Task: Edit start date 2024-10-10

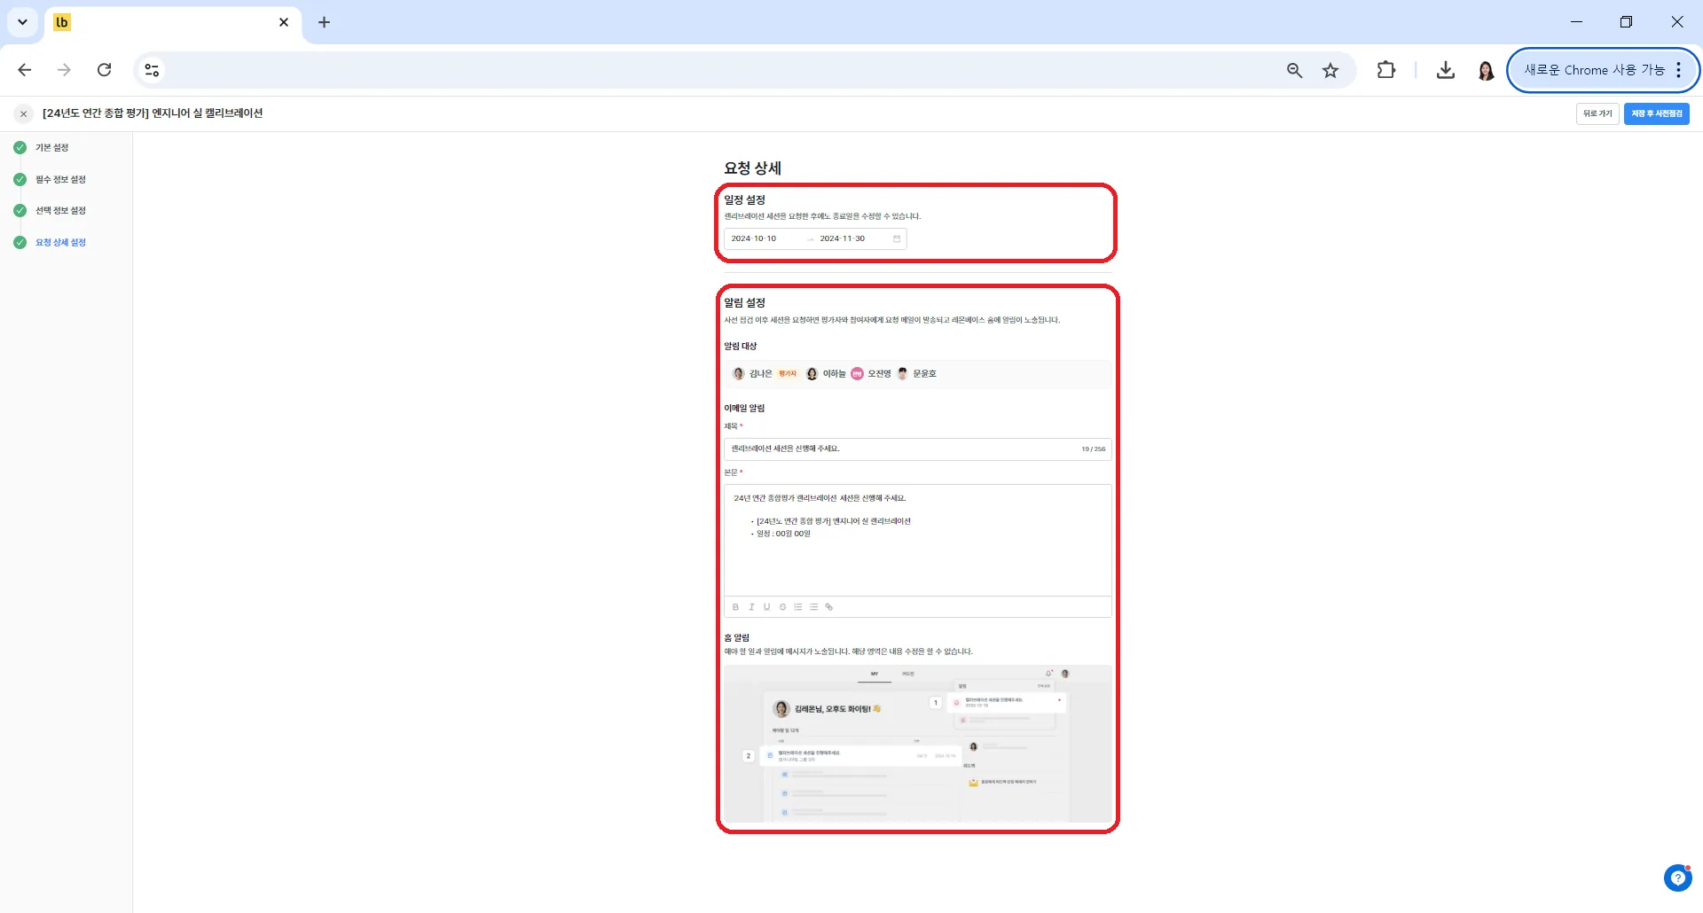Action: click(754, 238)
